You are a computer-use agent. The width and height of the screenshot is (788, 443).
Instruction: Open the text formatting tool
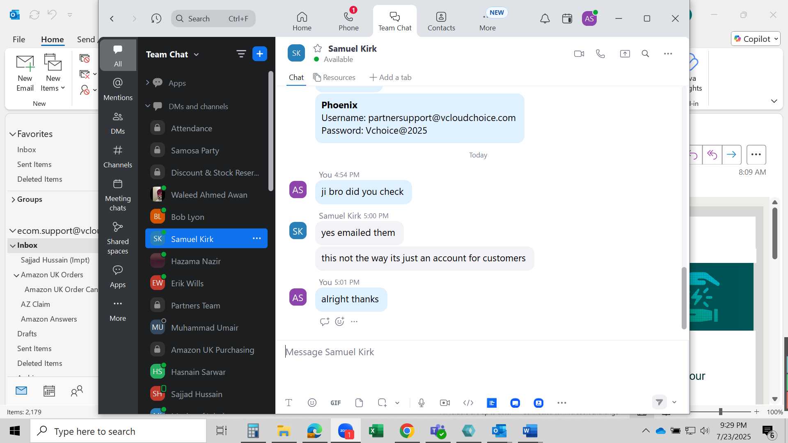click(289, 403)
